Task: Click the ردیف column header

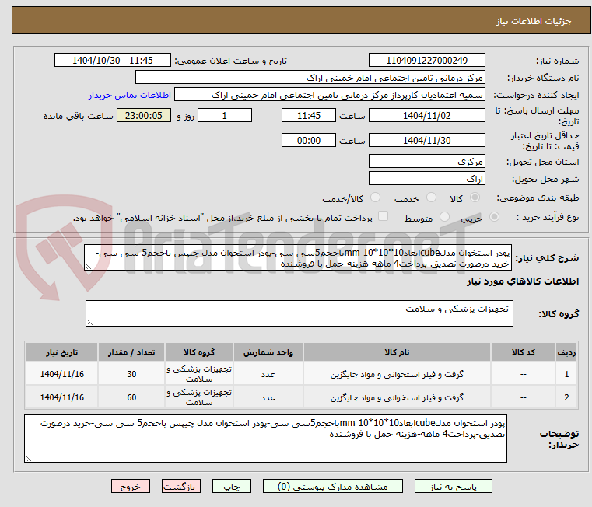Action: tap(566, 352)
